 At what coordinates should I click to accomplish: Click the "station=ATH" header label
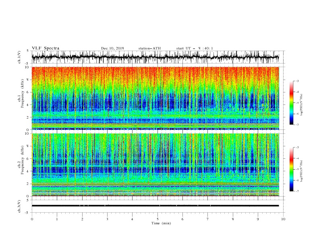[x=149, y=48]
